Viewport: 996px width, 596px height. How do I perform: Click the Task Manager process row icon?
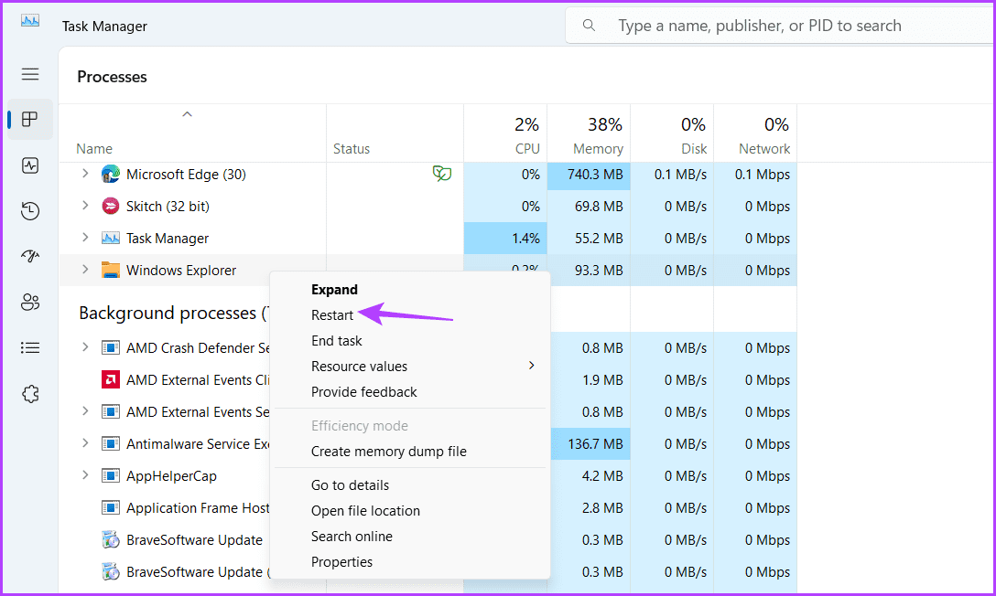coord(111,239)
